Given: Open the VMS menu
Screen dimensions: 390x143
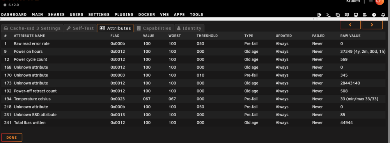Looking at the screenshot, I should click(165, 15).
